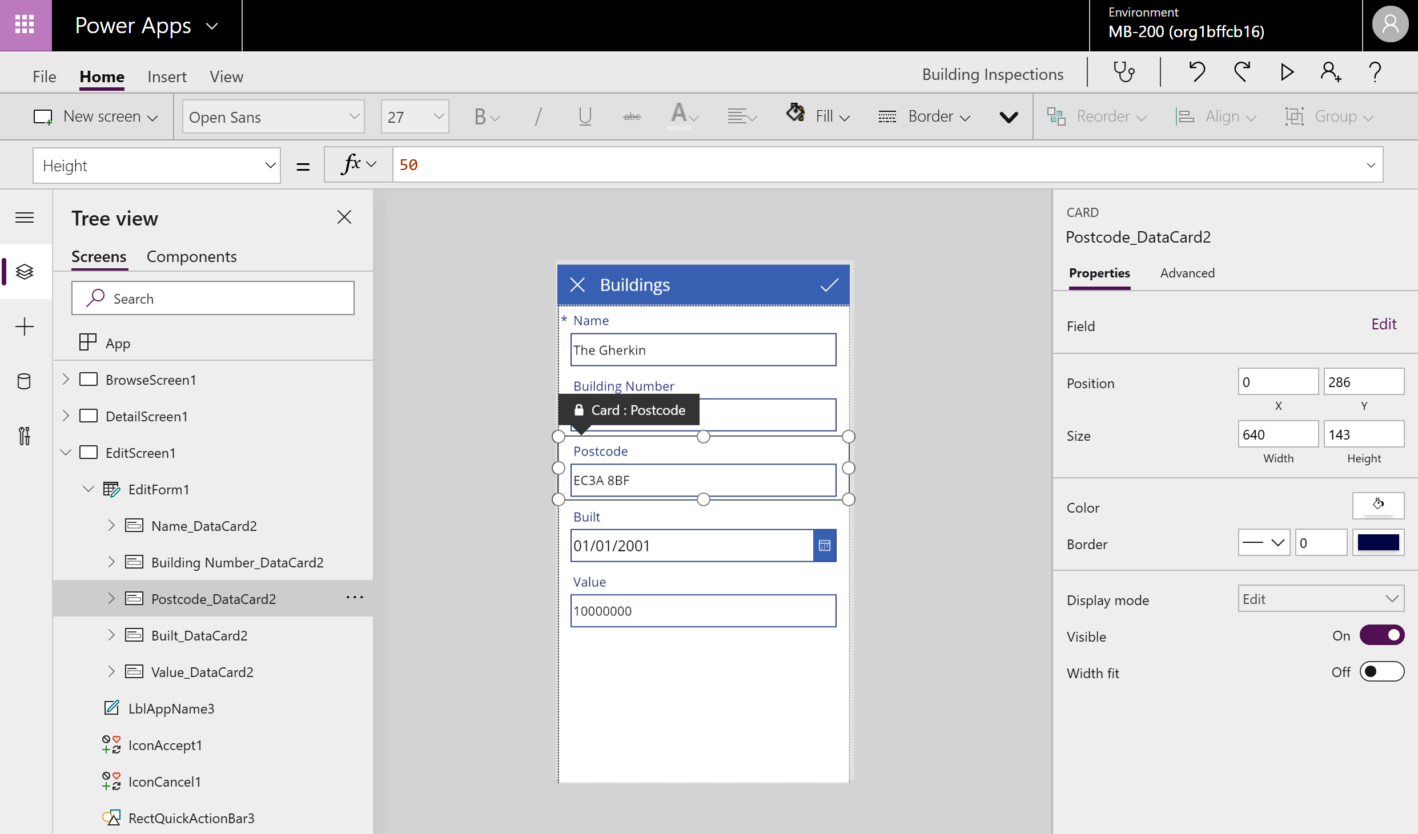Select the Properties tab
The height and width of the screenshot is (834, 1418).
(x=1099, y=273)
